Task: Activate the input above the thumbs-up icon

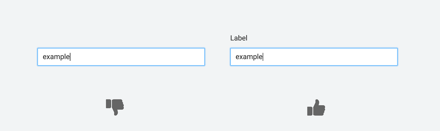Action: pyautogui.click(x=314, y=57)
